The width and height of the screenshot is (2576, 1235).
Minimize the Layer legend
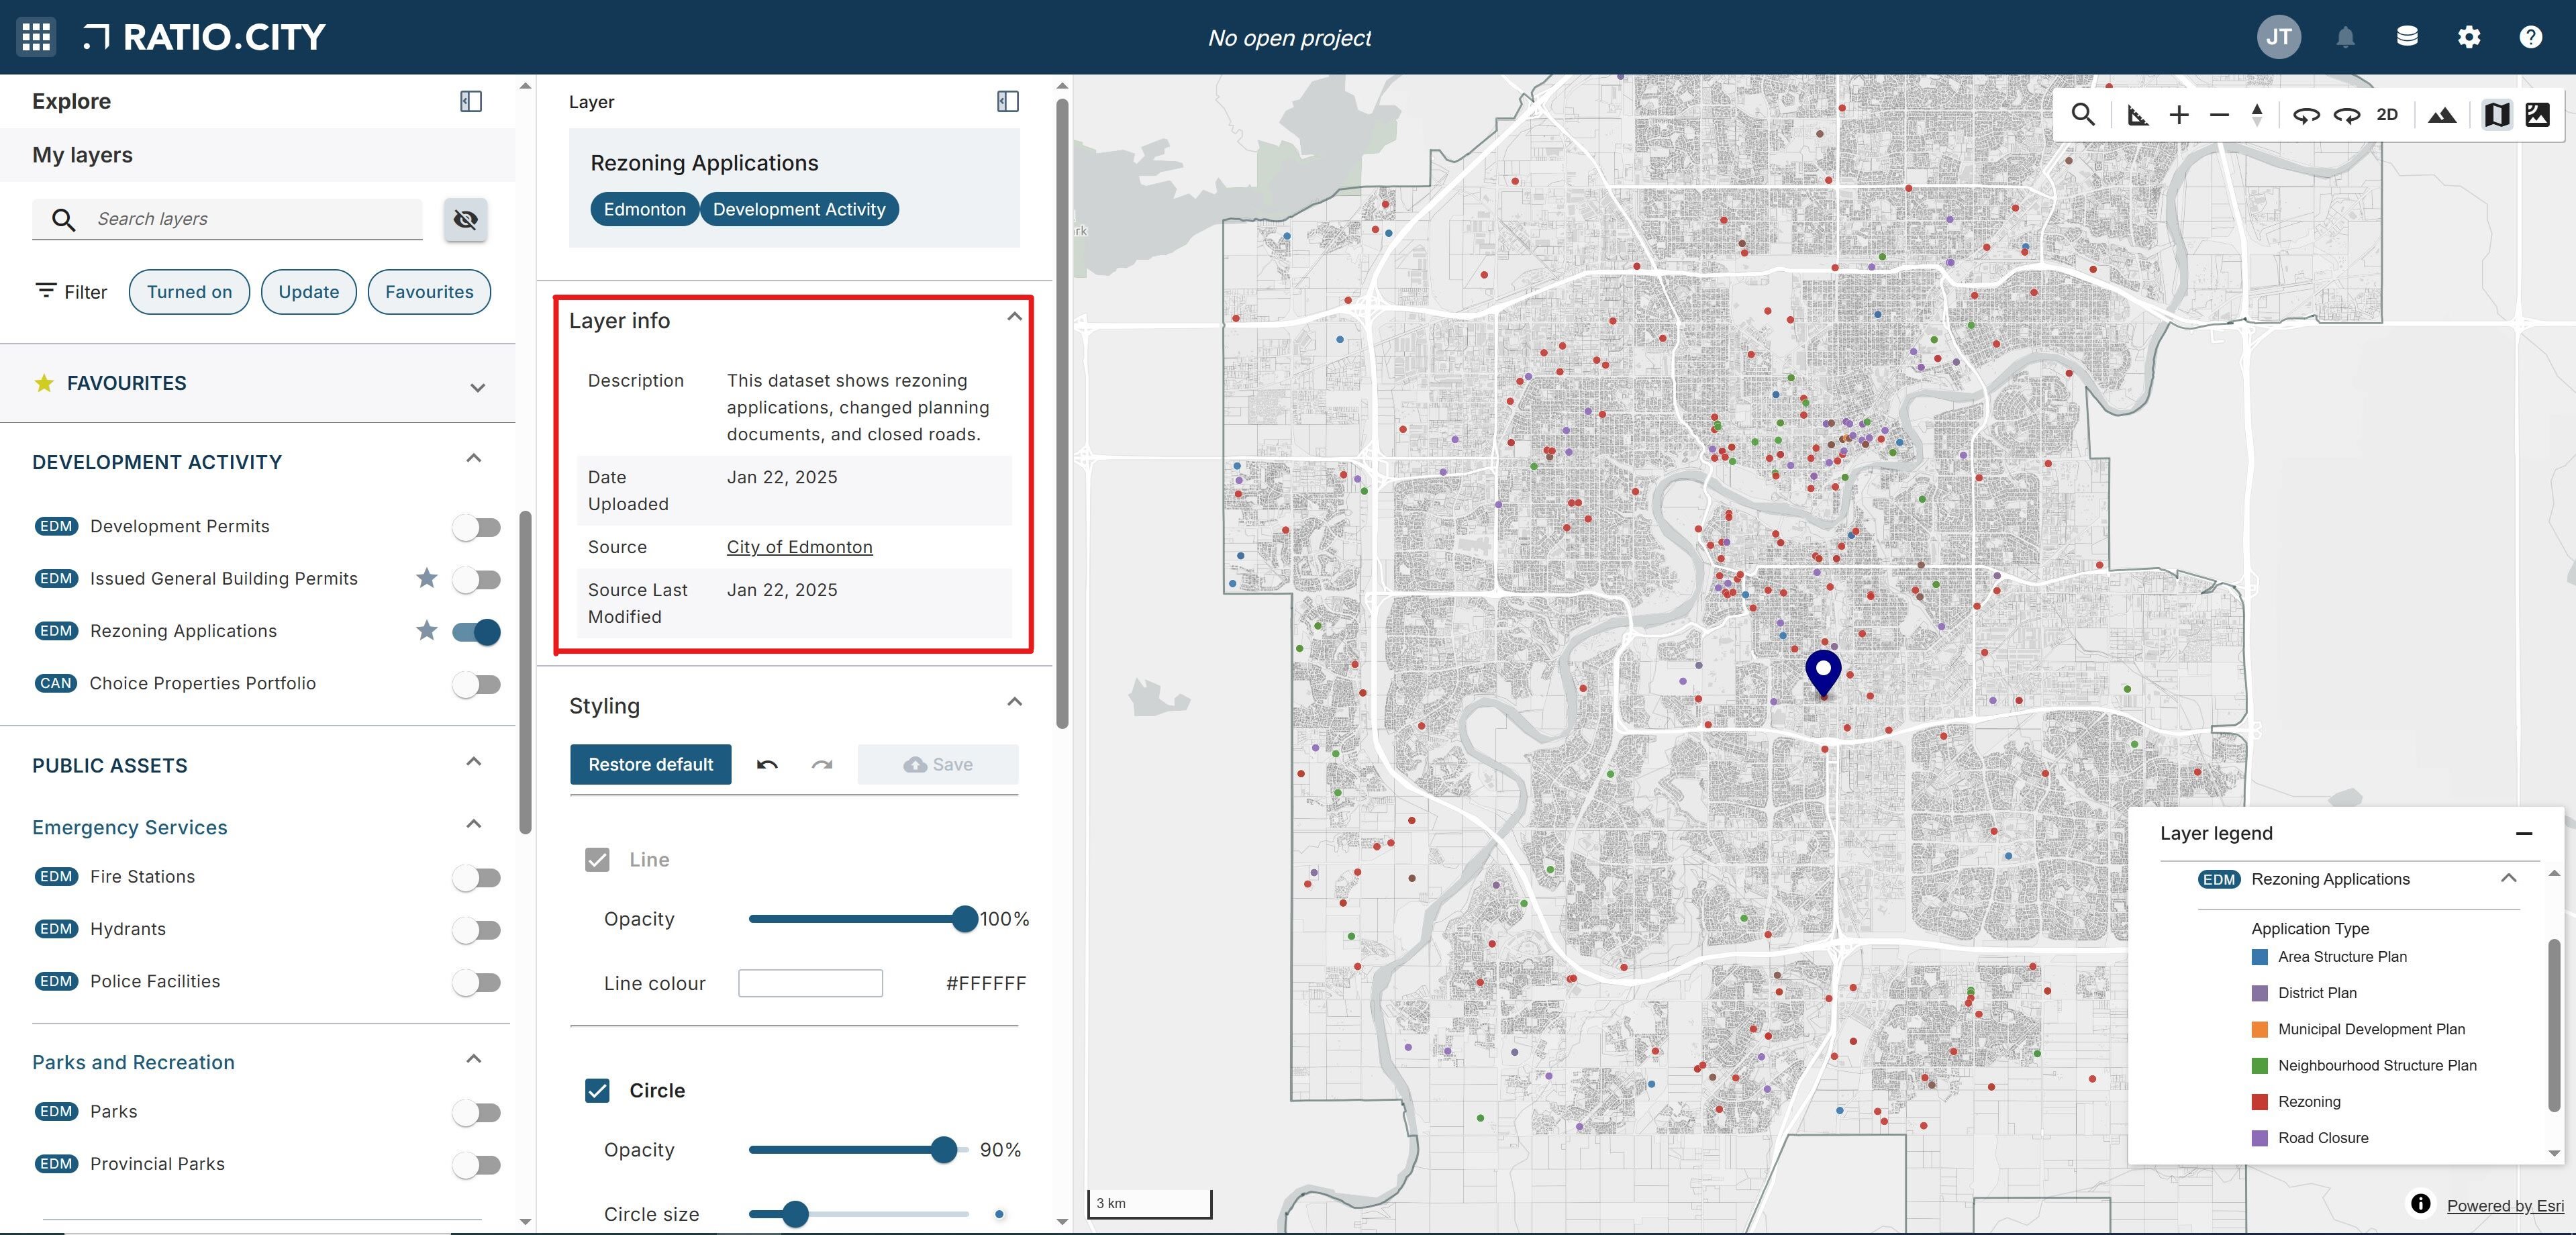pyautogui.click(x=2524, y=833)
